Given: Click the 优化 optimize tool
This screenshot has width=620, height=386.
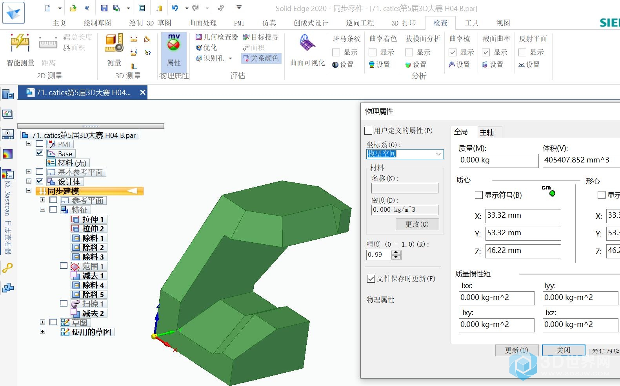Looking at the screenshot, I should click(206, 47).
